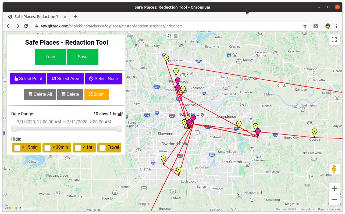Click pink marker at Platte Woods
Viewport: 345px width, 214px height.
178,81
